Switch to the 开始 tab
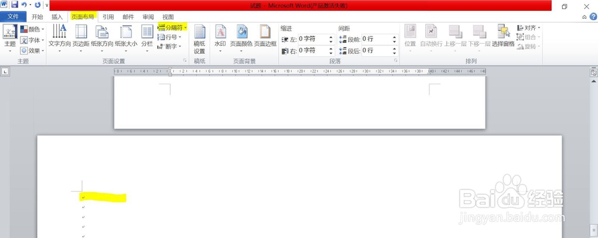The width and height of the screenshot is (598, 238). (37, 17)
